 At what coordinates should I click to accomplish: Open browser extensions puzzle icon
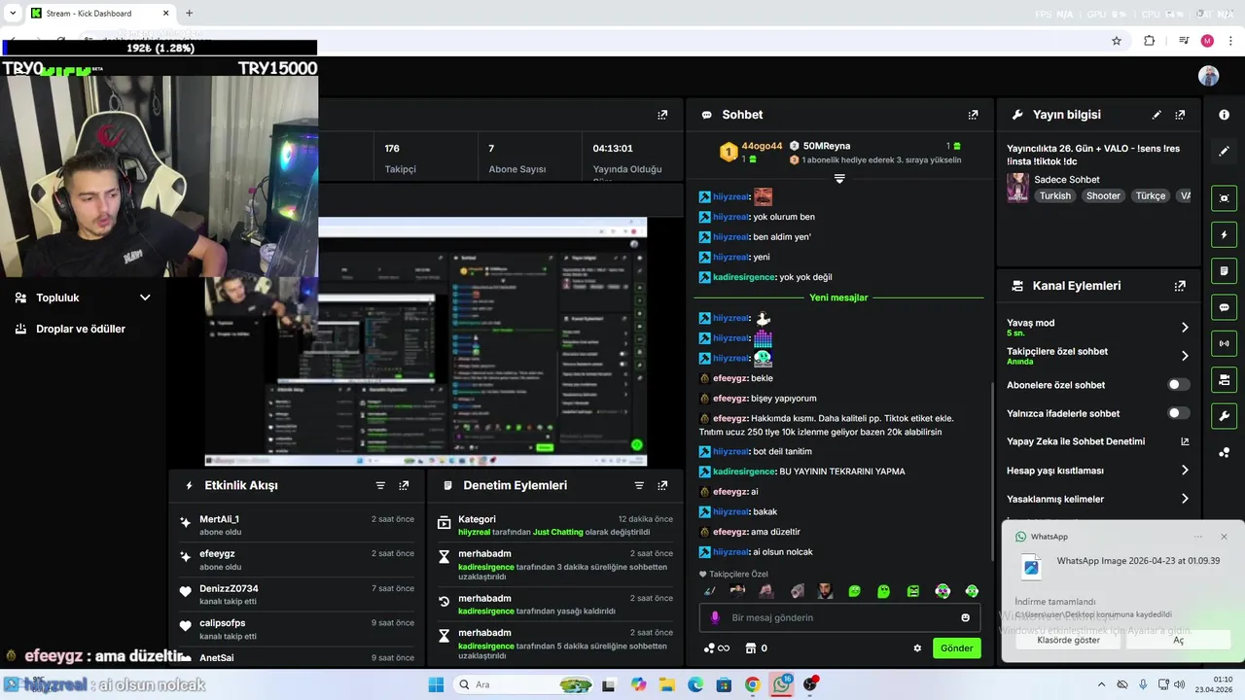1150,41
